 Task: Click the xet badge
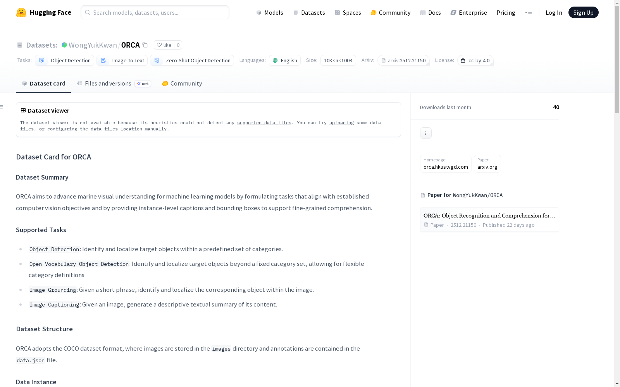tap(143, 84)
